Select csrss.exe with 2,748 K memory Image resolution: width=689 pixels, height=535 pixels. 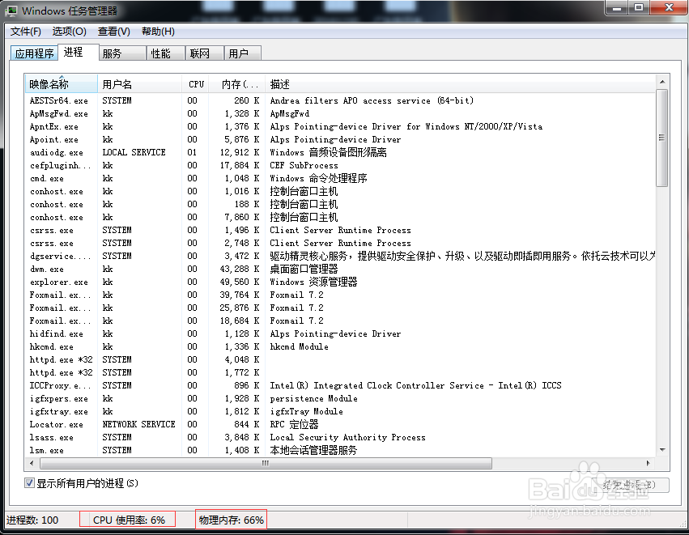340,244
